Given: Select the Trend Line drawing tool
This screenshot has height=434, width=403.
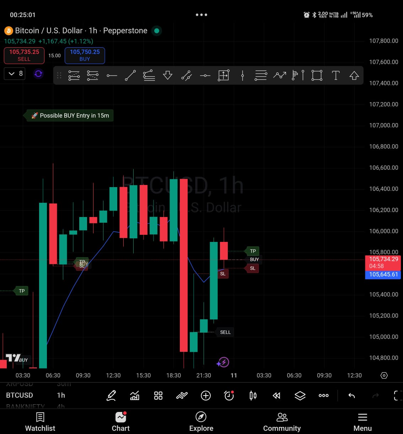Looking at the screenshot, I should (130, 75).
